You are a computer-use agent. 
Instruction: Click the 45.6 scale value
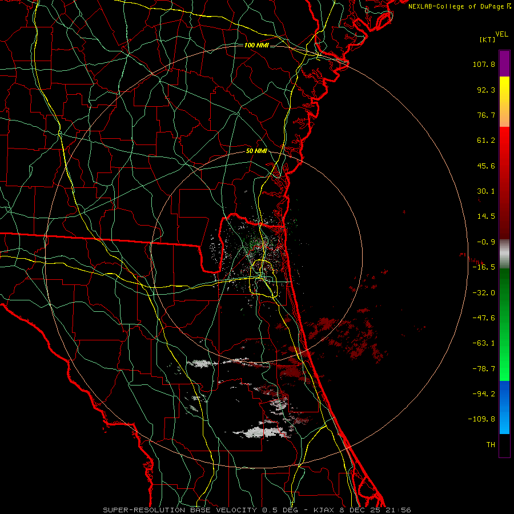[x=486, y=166]
